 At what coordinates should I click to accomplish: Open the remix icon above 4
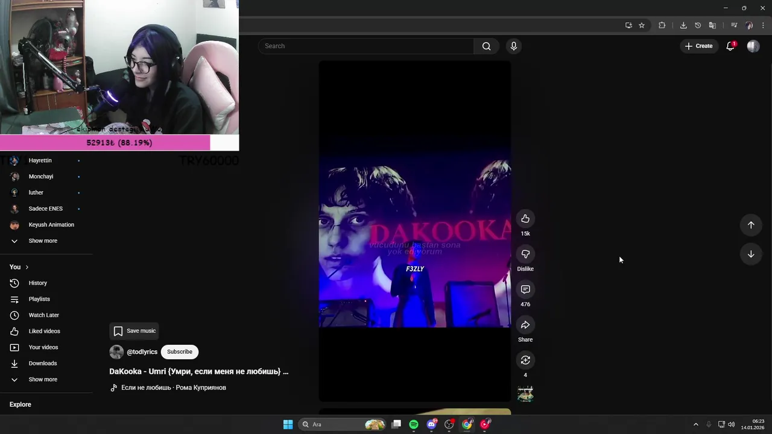(x=525, y=360)
